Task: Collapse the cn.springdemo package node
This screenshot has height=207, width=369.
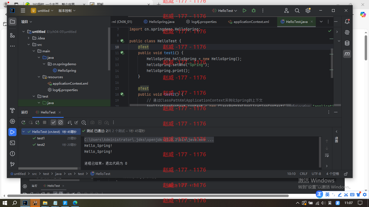Action: tap(44, 64)
